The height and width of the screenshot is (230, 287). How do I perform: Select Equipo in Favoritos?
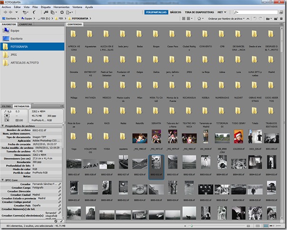tap(32, 30)
